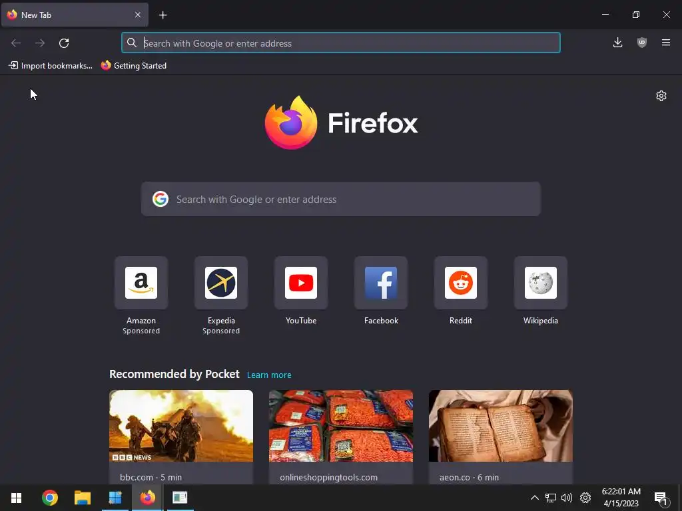Viewport: 682px width, 511px height.
Task: Click the search magnifier in address bar
Action: point(131,43)
